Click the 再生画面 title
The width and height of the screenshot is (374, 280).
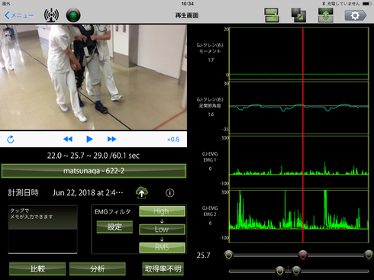point(187,15)
